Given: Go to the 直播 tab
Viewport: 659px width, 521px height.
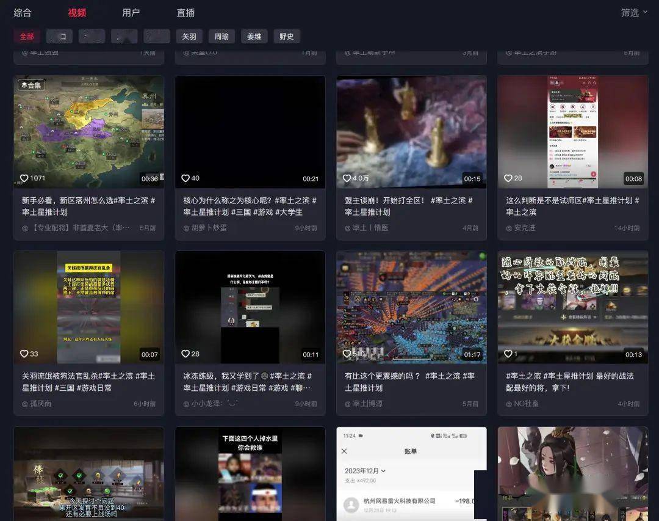Looking at the screenshot, I should pyautogui.click(x=185, y=13).
